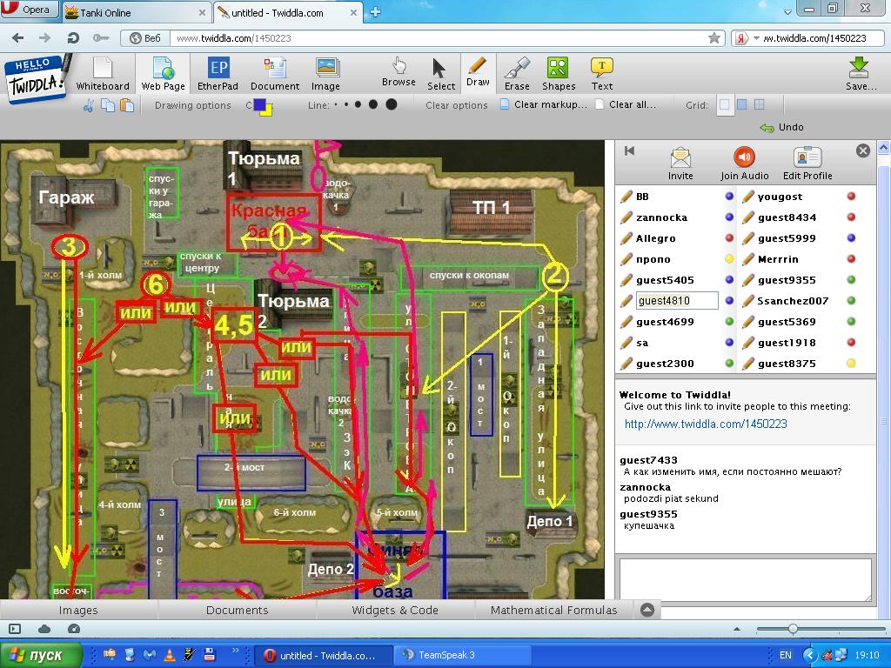The width and height of the screenshot is (891, 668).
Task: Switch to TeamSpeak 3 taskbar item
Action: pyautogui.click(x=463, y=655)
